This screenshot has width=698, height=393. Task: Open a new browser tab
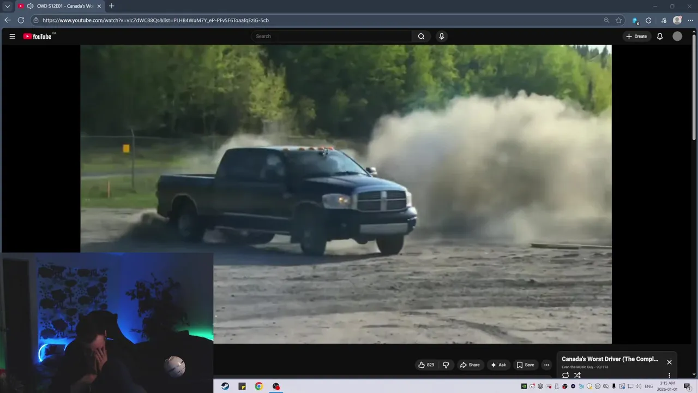112,6
